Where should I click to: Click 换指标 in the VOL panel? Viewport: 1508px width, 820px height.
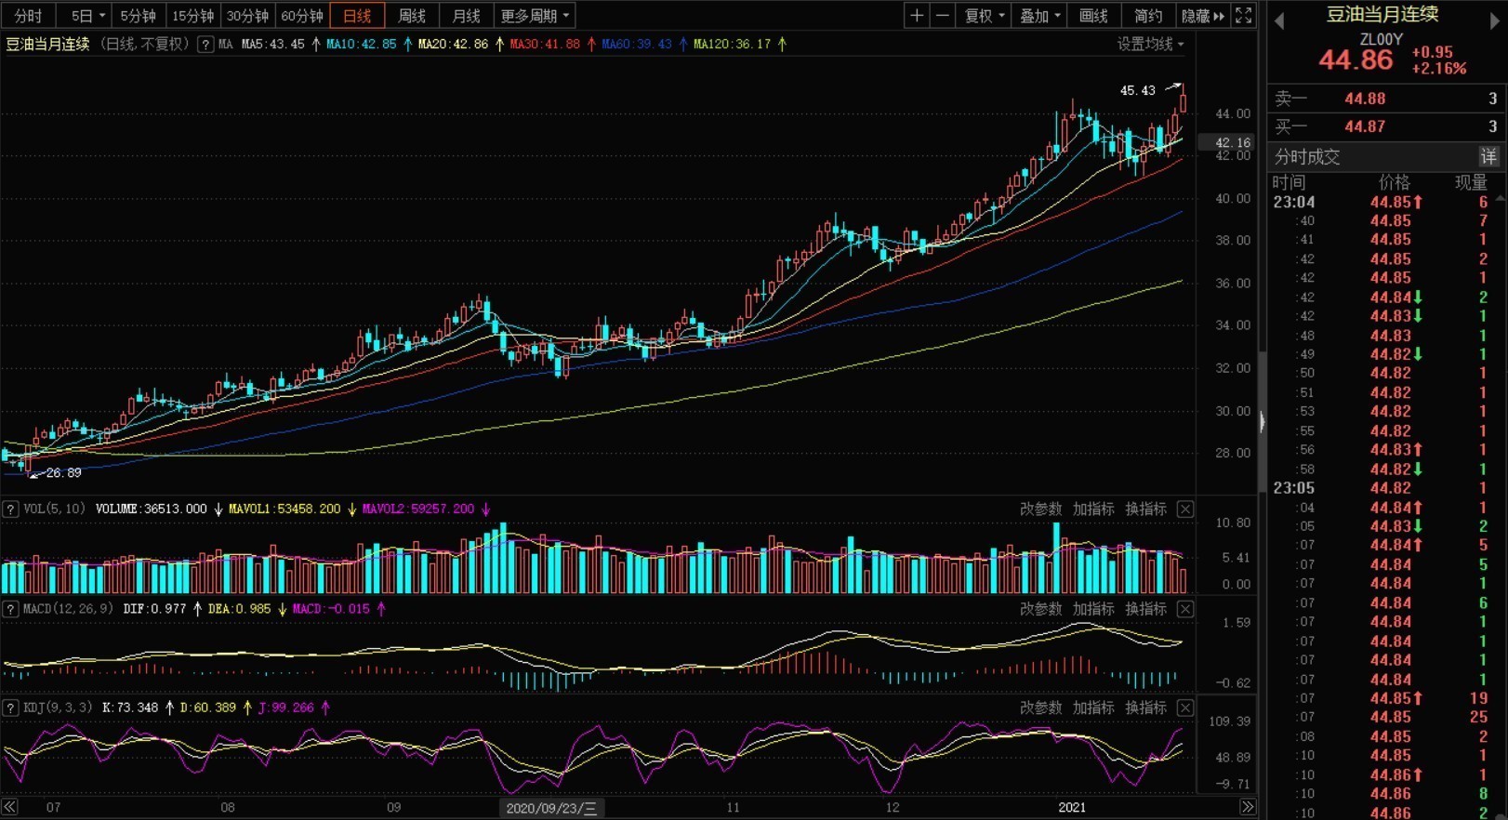click(1145, 509)
